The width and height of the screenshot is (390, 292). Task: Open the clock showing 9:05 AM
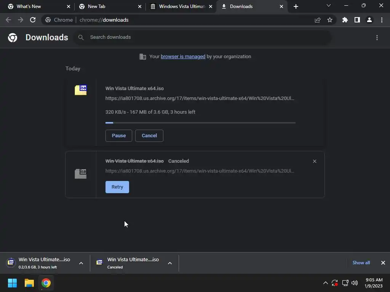coord(374,283)
